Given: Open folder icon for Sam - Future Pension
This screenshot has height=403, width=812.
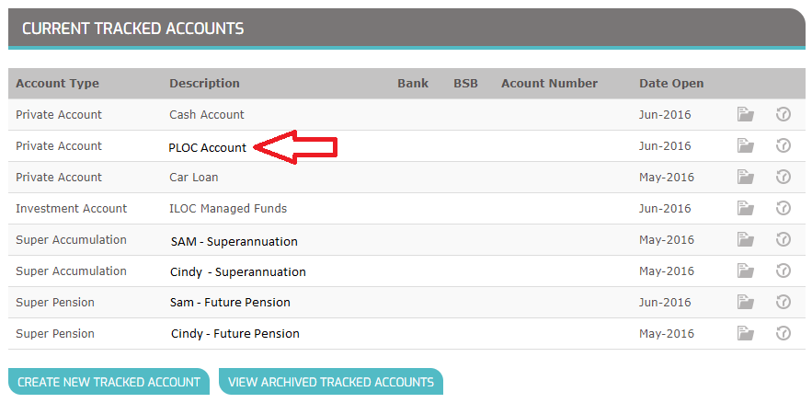Looking at the screenshot, I should tap(745, 302).
